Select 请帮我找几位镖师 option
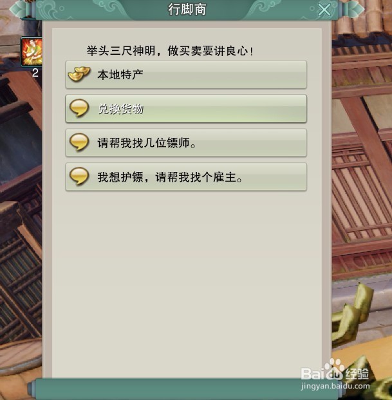 point(186,142)
